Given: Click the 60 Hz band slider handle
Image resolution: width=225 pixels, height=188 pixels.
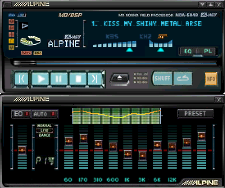Looking at the screenshot, I should click(x=69, y=141).
